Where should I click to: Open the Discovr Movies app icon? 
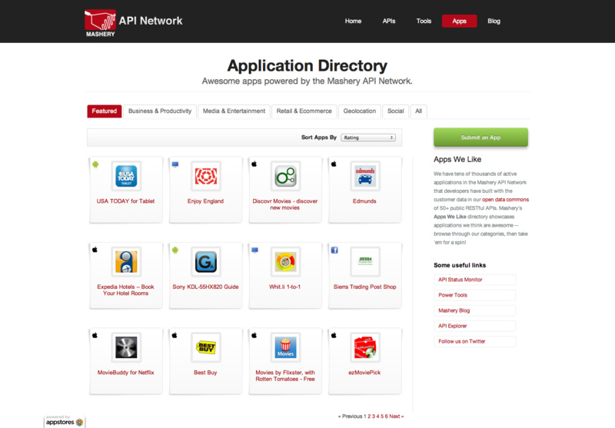[285, 176]
